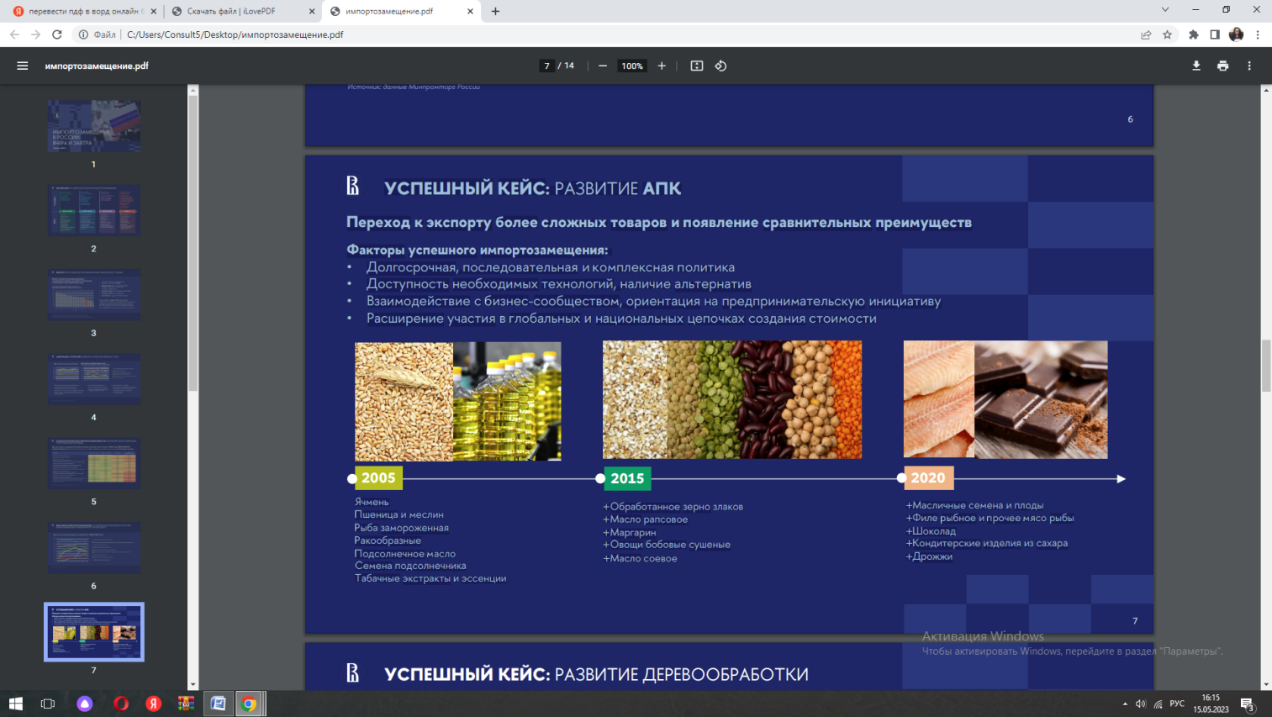Open Yandex browser from taskbar

[153, 704]
